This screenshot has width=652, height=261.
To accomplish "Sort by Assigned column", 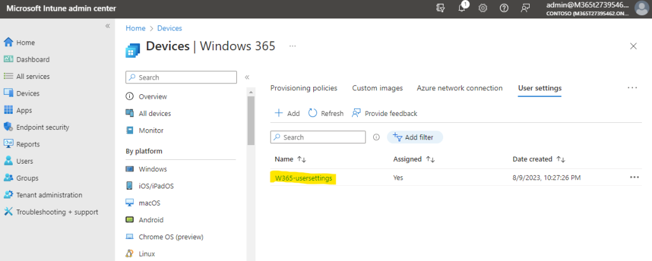I will 414,159.
